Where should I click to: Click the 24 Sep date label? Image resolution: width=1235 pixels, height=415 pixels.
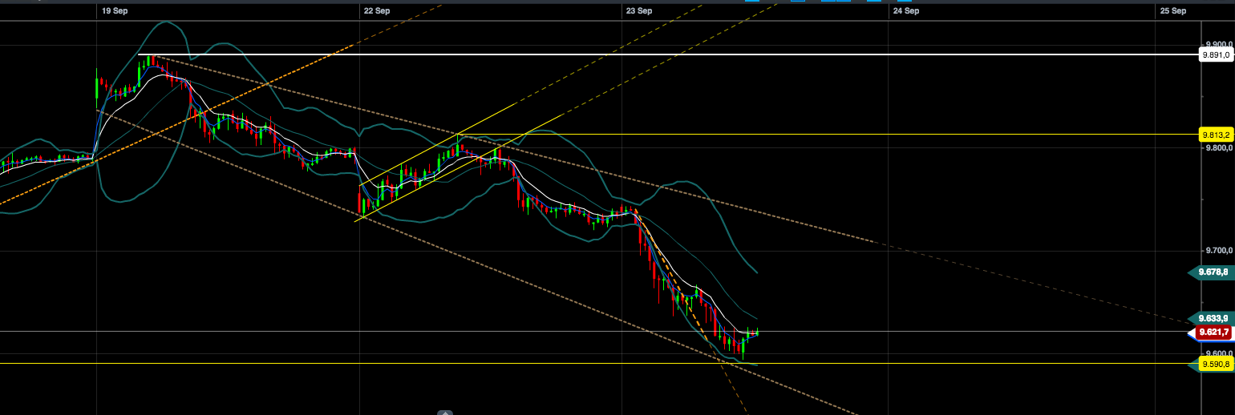905,10
